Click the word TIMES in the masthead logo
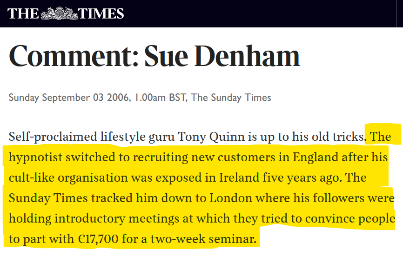403x256 pixels. (101, 13)
